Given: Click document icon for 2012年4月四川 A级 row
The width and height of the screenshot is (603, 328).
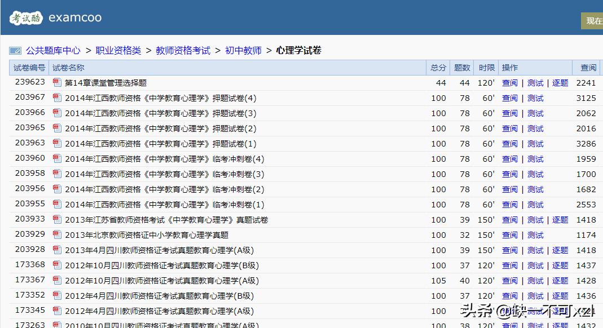Looking at the screenshot, I should pyautogui.click(x=58, y=311).
